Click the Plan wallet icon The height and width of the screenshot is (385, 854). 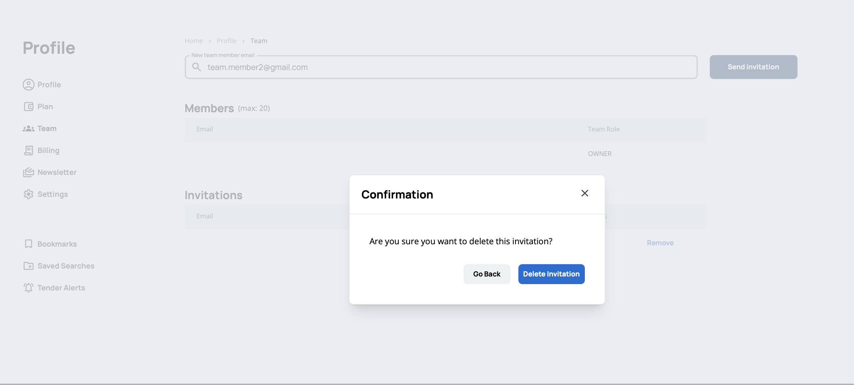click(29, 107)
